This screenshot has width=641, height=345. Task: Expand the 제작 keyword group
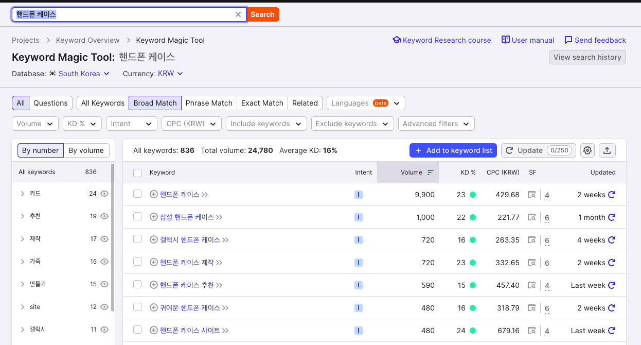(23, 239)
